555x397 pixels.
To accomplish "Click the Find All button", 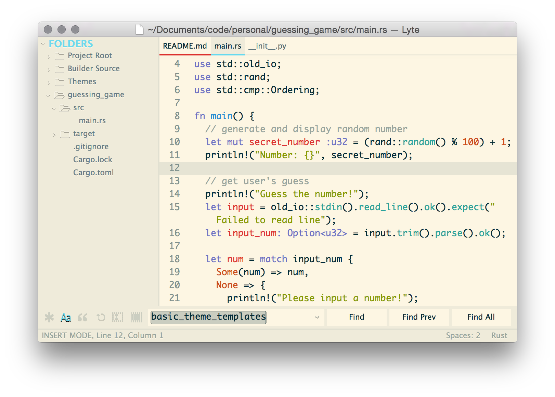I will [481, 317].
